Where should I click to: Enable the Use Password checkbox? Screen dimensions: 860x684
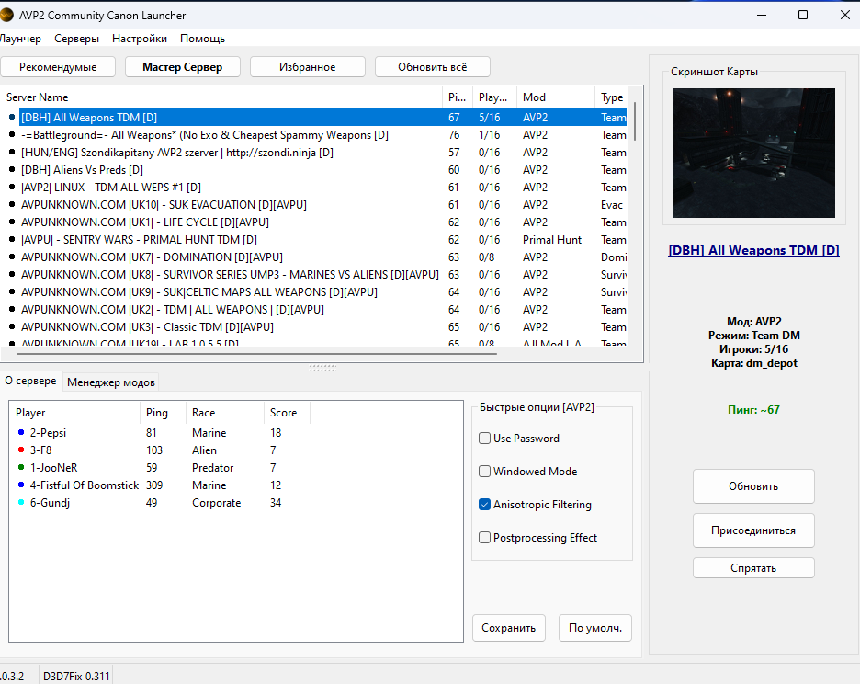pyautogui.click(x=484, y=438)
